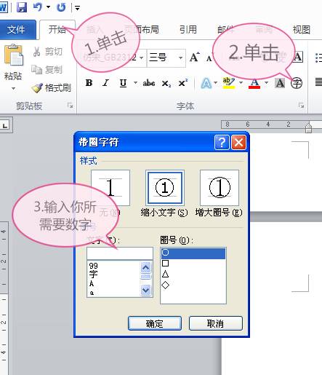
Task: Open the 文件 tab
Action: [16, 30]
